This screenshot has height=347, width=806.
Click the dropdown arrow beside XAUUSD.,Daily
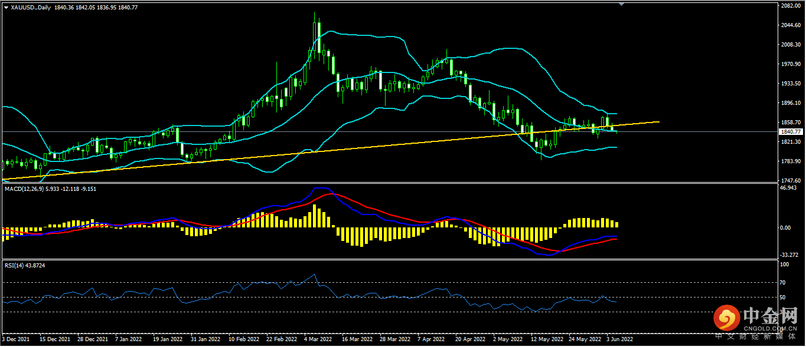pyautogui.click(x=6, y=8)
